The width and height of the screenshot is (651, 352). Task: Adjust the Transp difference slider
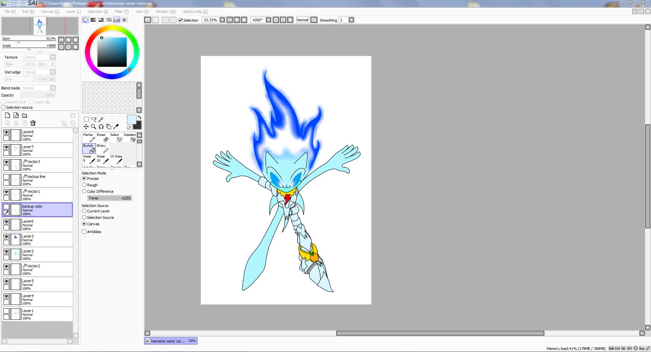coord(110,198)
